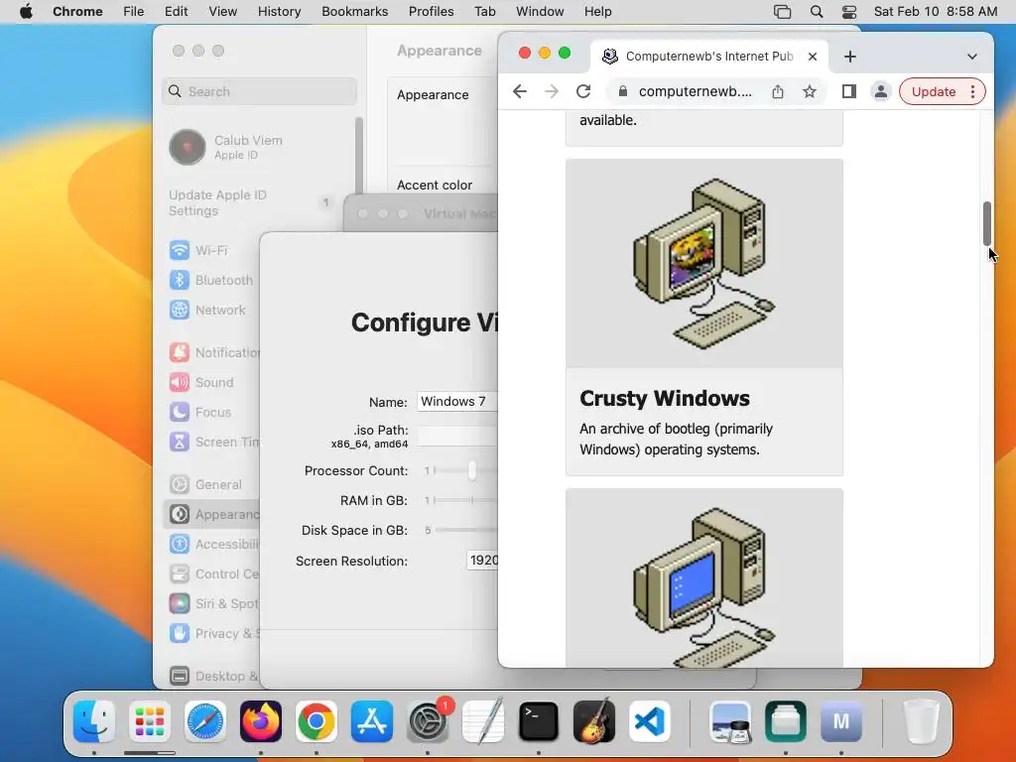Screen dimensions: 1016x762
Task: Open the Trash in the Dock
Action: click(921, 721)
